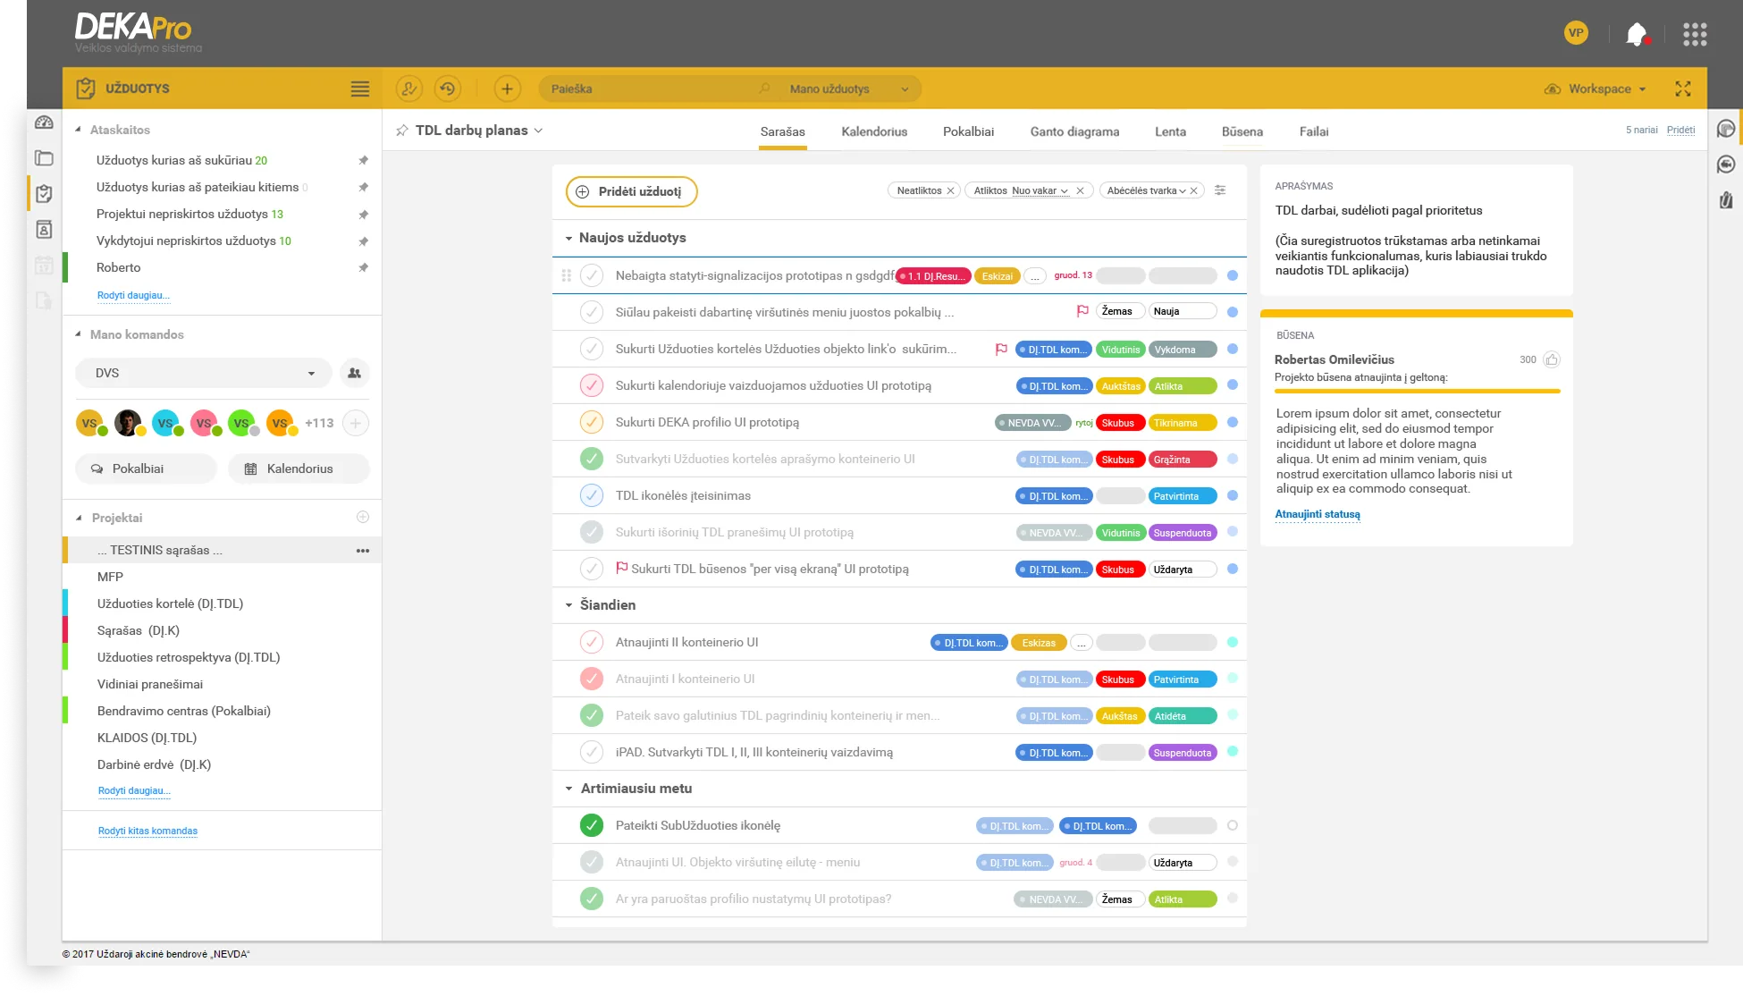This screenshot has height=996, width=1743.
Task: Click the assign user icon in toolbar
Action: pos(409,89)
